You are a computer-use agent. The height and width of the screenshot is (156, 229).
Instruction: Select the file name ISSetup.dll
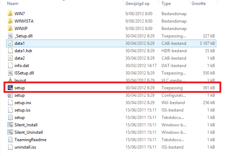coord(24,73)
